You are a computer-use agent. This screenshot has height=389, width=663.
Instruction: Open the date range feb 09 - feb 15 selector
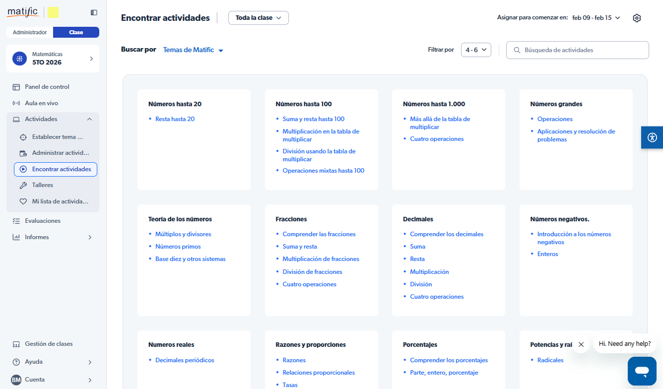pyautogui.click(x=596, y=18)
